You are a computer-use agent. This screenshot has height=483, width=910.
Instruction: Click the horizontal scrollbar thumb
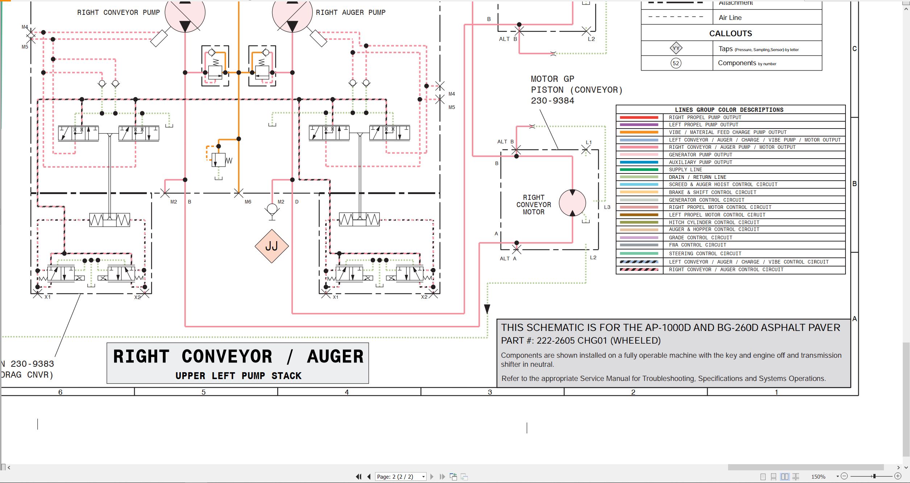point(806,467)
